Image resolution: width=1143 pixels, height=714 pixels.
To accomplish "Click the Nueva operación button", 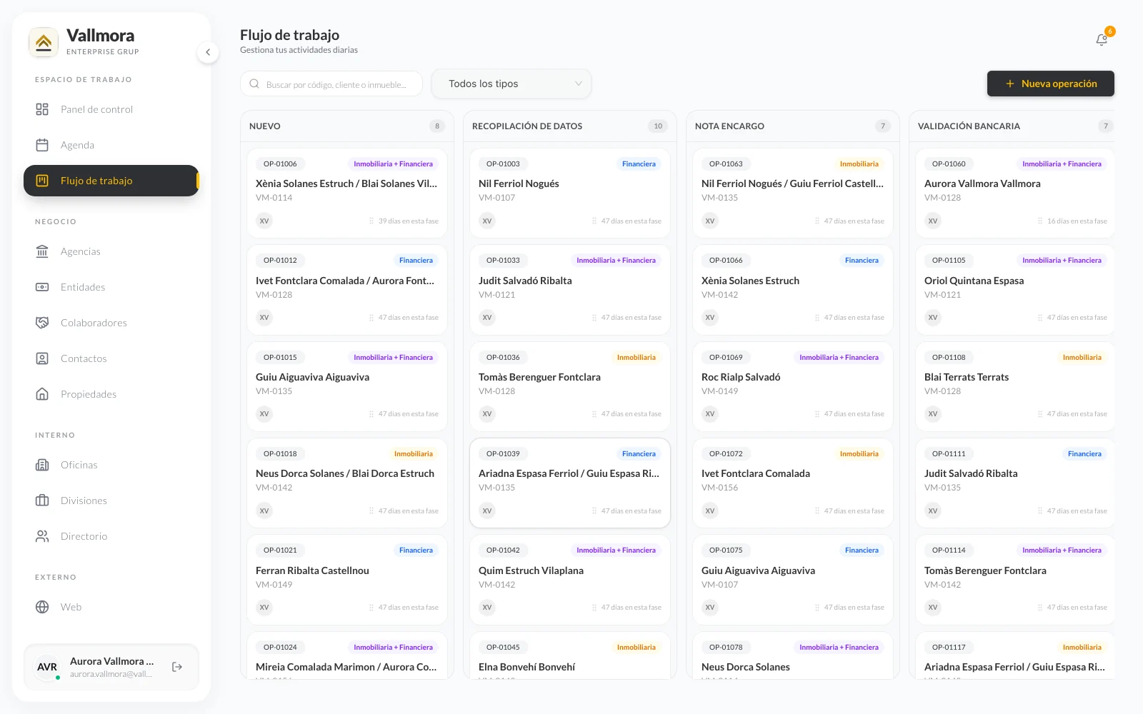I will pyautogui.click(x=1051, y=84).
